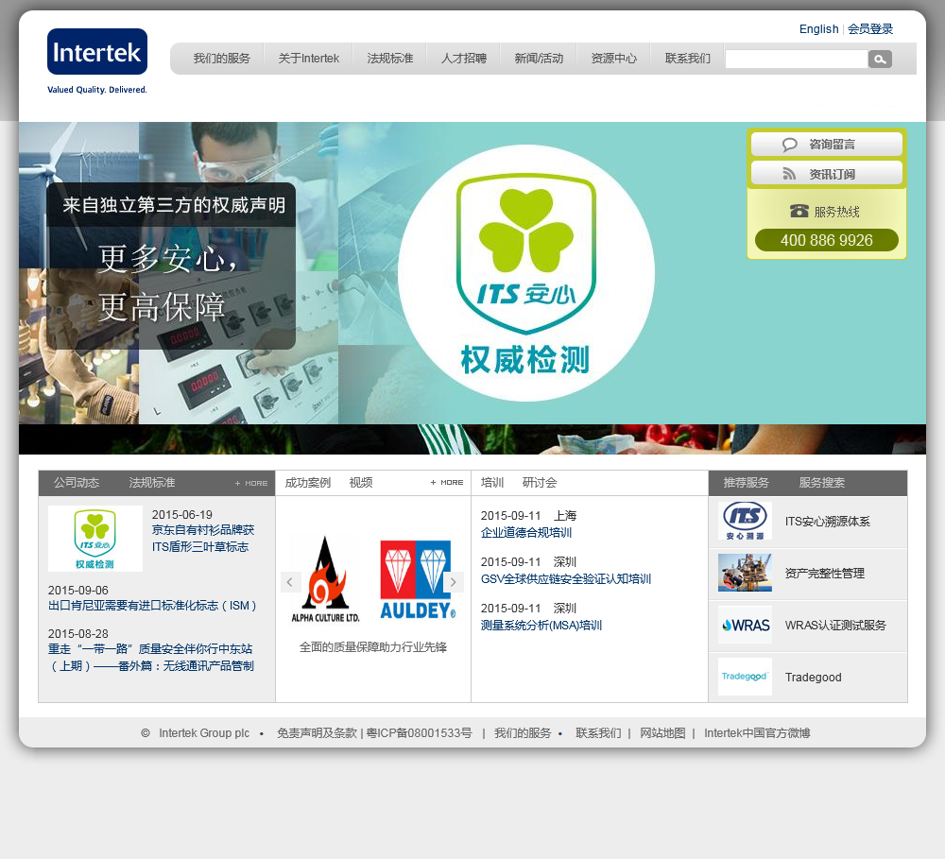This screenshot has height=859, width=945.
Task: Click the 2015-09-11 上海 training date
Action: click(x=528, y=515)
